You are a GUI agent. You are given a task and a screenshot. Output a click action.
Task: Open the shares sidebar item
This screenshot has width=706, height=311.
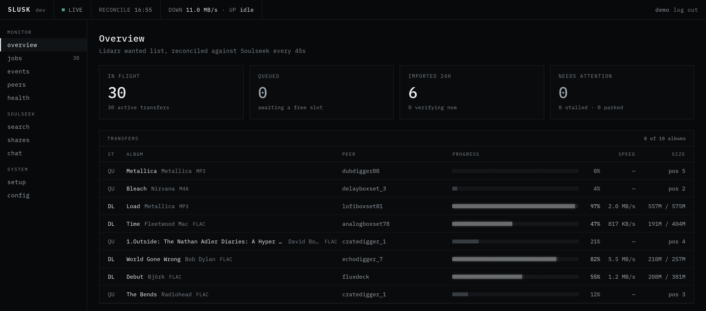pos(43,140)
